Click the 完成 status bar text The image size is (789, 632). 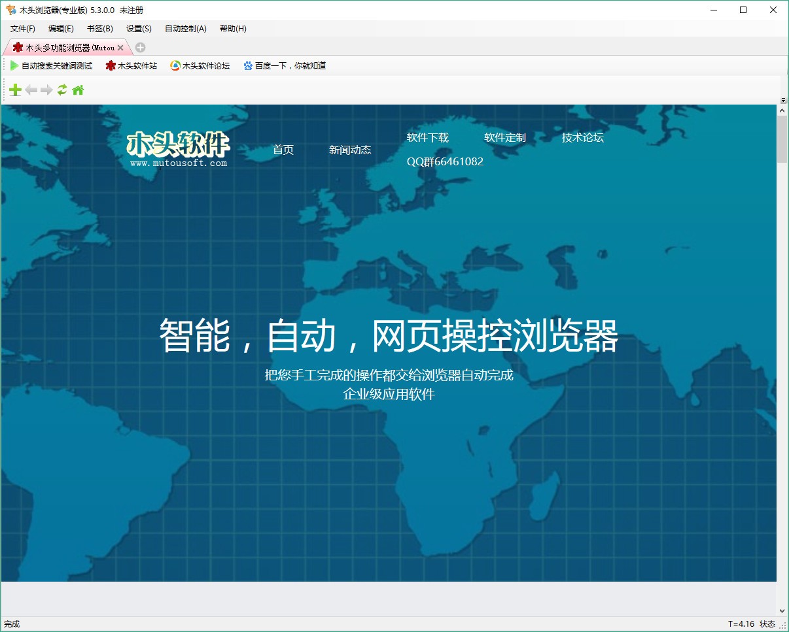click(x=12, y=624)
